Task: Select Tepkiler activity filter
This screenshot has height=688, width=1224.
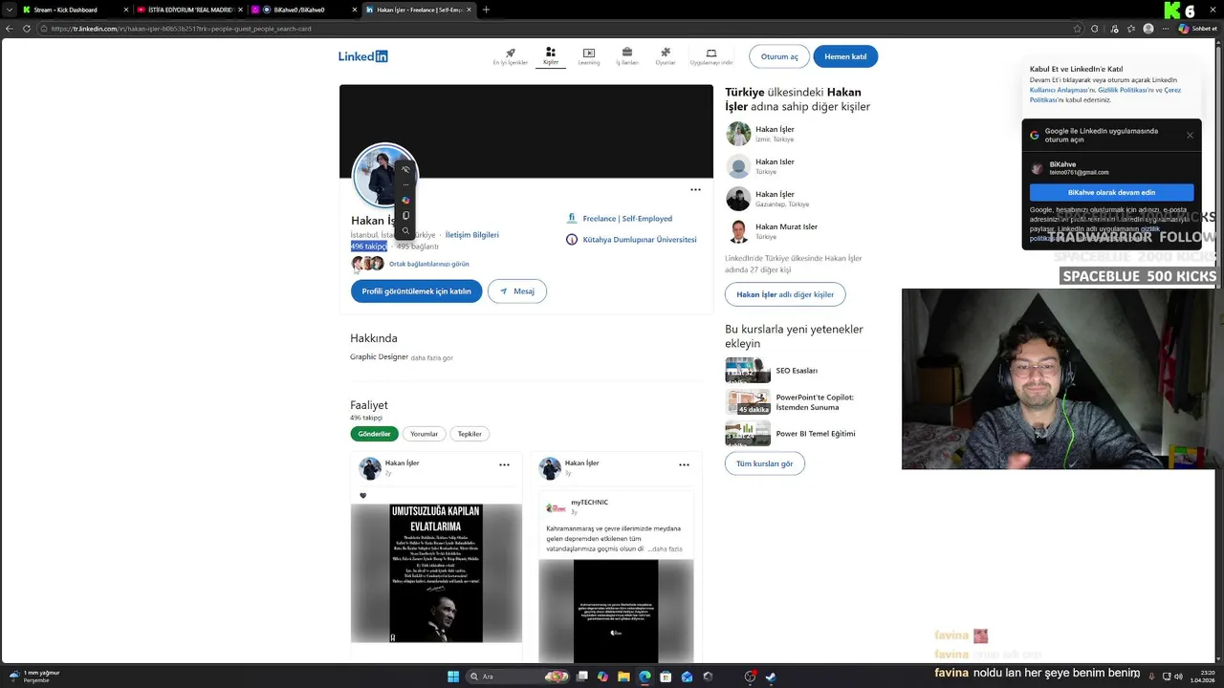Action: click(x=470, y=434)
